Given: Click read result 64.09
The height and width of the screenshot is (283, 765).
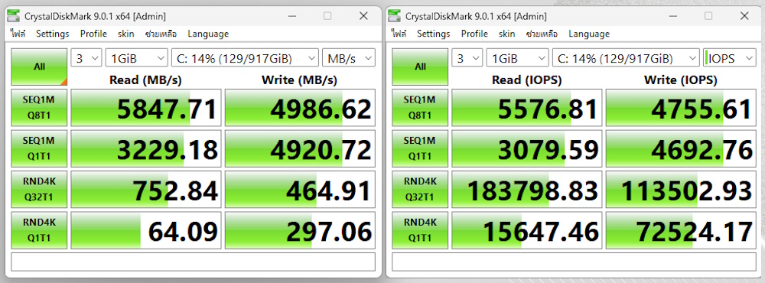Looking at the screenshot, I should pyautogui.click(x=146, y=230).
